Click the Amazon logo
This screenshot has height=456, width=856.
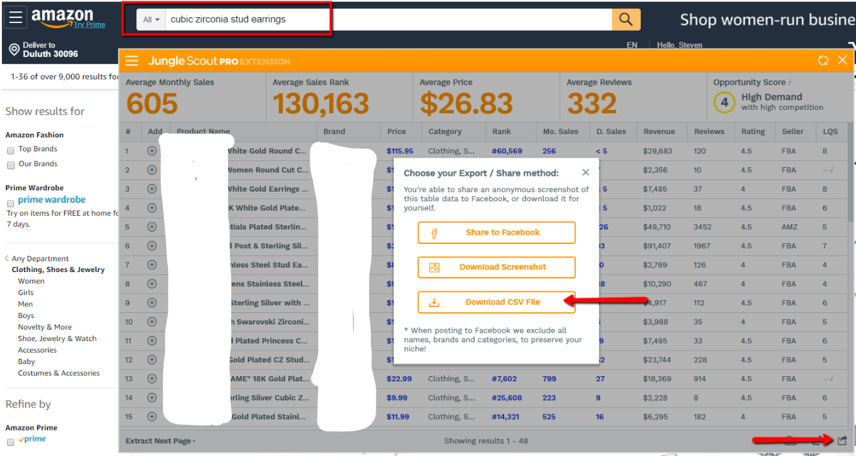tap(62, 17)
